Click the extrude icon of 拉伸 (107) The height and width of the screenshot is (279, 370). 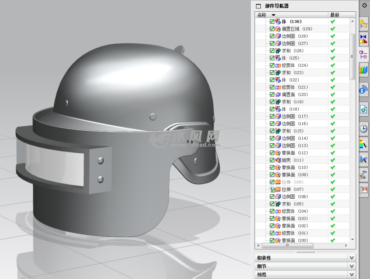[x=278, y=189]
